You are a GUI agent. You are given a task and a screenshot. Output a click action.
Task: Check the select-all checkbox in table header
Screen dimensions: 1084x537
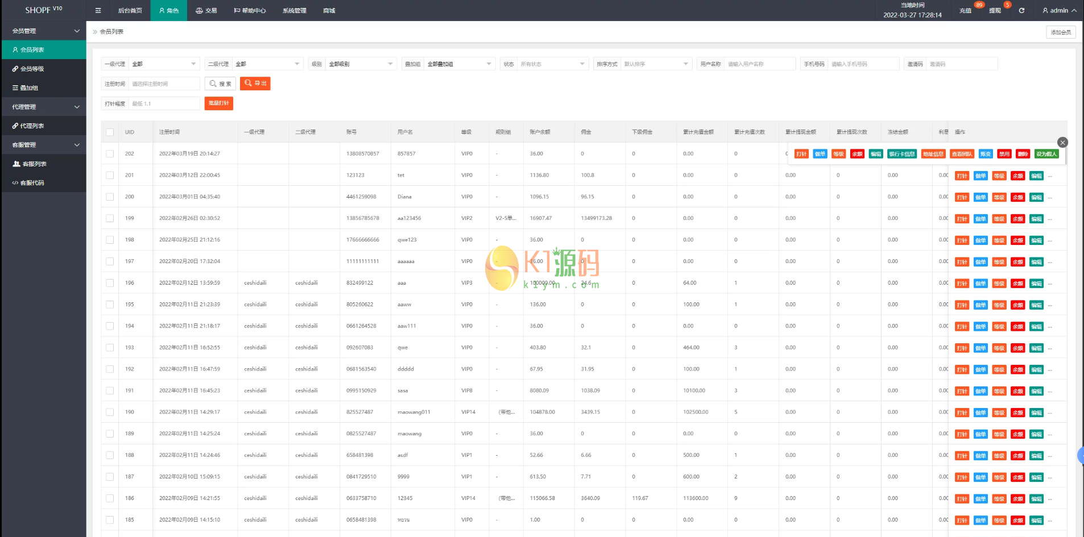click(x=110, y=132)
